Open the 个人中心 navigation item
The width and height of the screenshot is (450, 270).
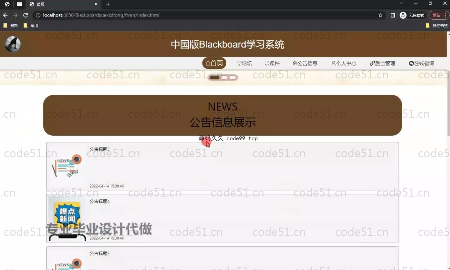pyautogui.click(x=344, y=63)
